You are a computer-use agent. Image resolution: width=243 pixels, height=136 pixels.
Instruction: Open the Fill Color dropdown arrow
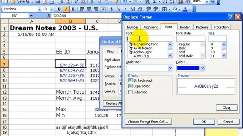[x=180, y=9]
